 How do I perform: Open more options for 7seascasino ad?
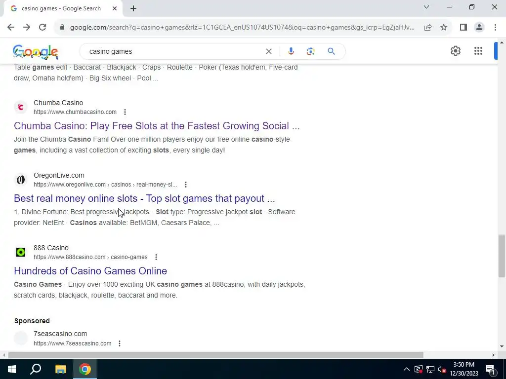tap(120, 343)
